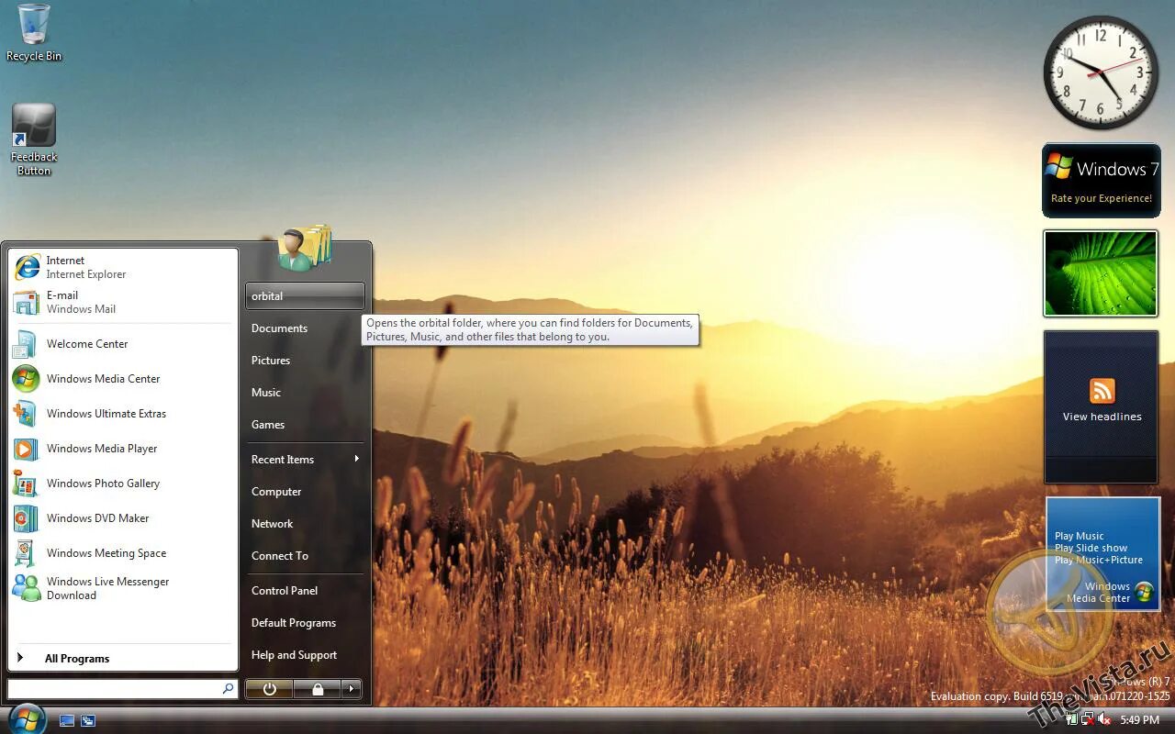Image resolution: width=1175 pixels, height=734 pixels.
Task: Click the search magnifier icon
Action: 228,688
